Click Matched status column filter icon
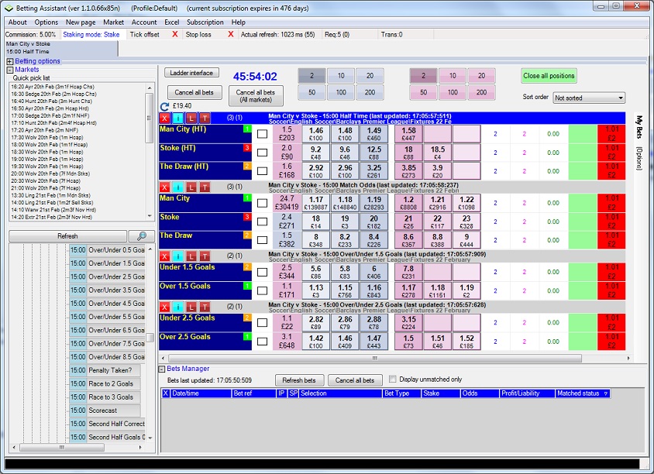654x474 pixels. 606,393
